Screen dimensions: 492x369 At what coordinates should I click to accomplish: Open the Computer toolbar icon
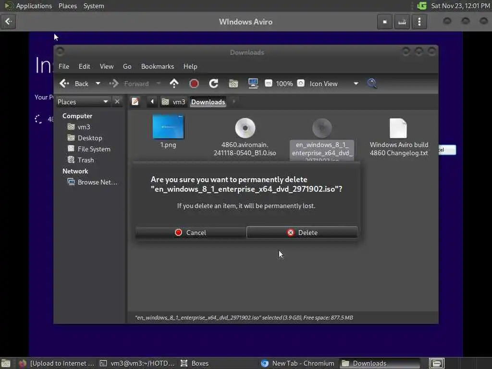253,84
